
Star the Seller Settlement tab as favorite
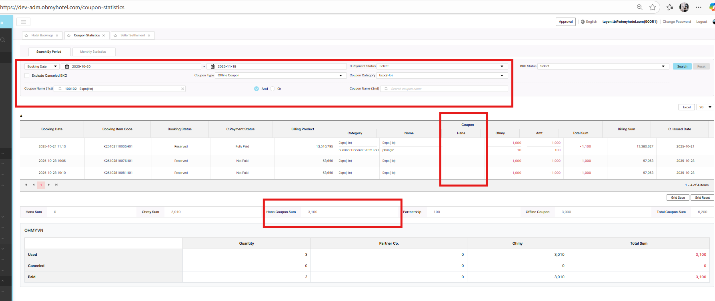(116, 36)
